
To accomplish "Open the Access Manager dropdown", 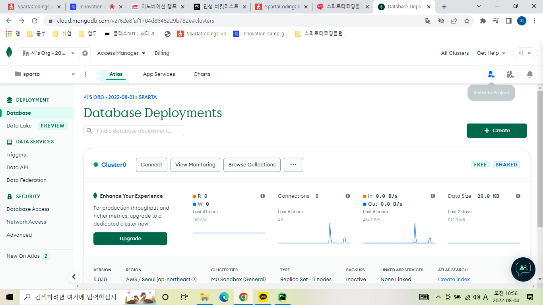I will [x=121, y=53].
